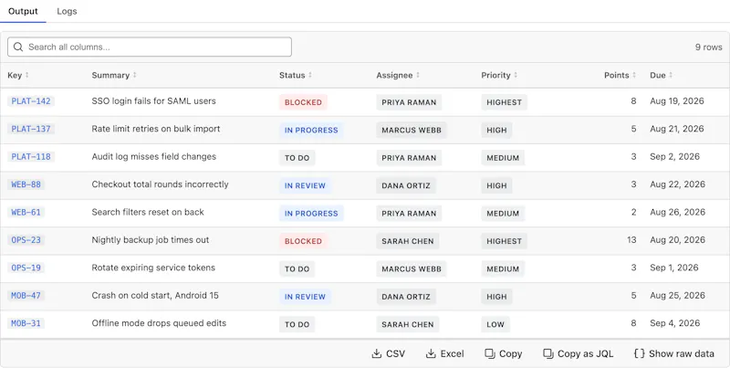Screen dimensions: 730x368
Task: Click Copy as JQL
Action: (x=579, y=354)
